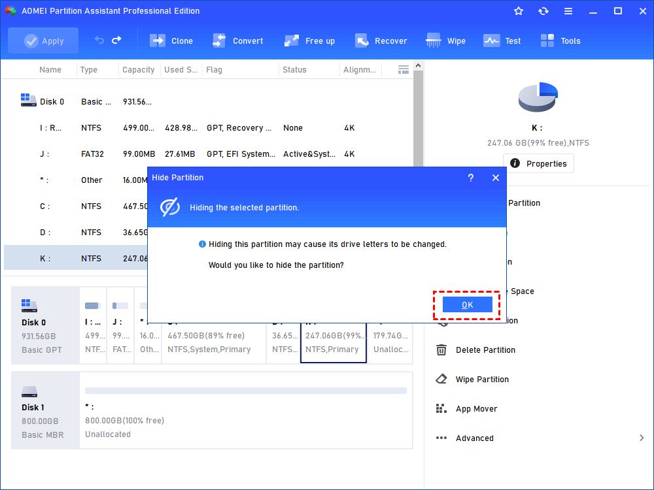Select 179.74G unallocated block in disk map

point(390,342)
